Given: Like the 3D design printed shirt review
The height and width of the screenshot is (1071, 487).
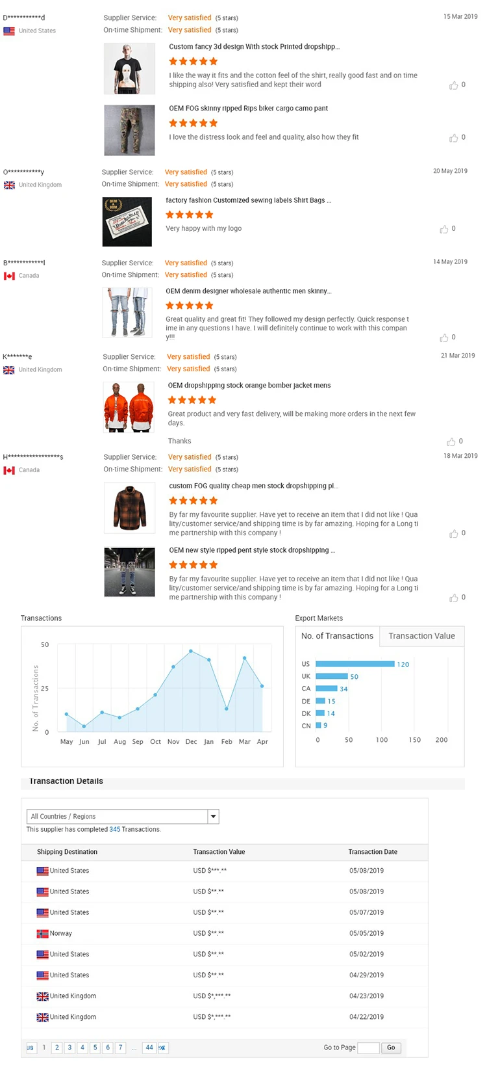Looking at the screenshot, I should coord(453,85).
